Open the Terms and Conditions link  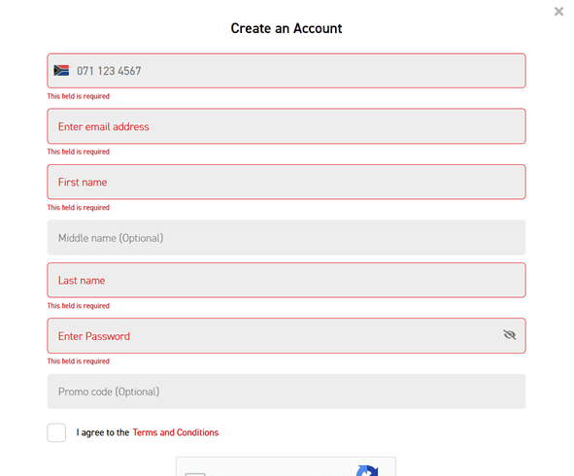pos(176,432)
